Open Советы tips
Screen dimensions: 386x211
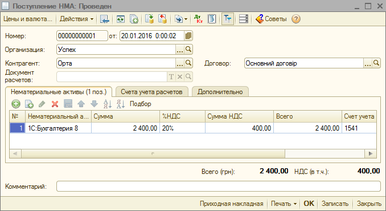click(271, 19)
